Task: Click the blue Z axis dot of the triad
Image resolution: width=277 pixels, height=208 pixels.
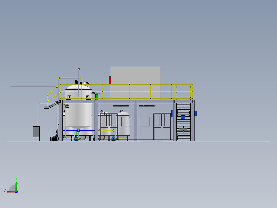Action: click(17, 192)
